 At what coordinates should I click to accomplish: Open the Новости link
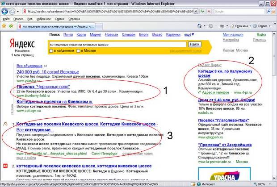pyautogui.click(x=112, y=34)
